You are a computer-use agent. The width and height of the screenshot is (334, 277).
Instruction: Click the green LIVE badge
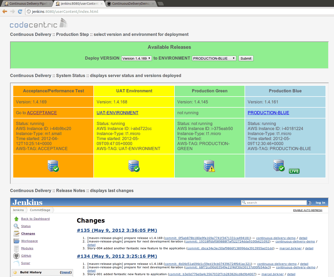pyautogui.click(x=294, y=171)
